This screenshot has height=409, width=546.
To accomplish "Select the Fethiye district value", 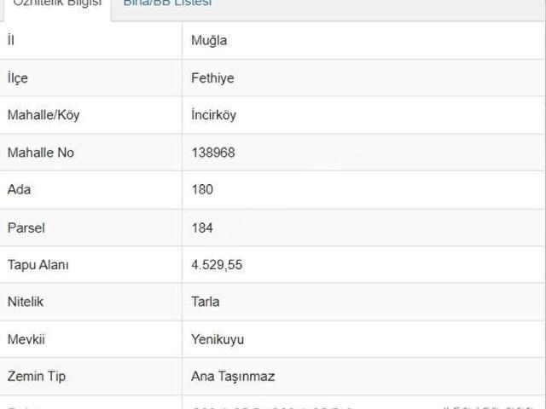I will 212,78.
